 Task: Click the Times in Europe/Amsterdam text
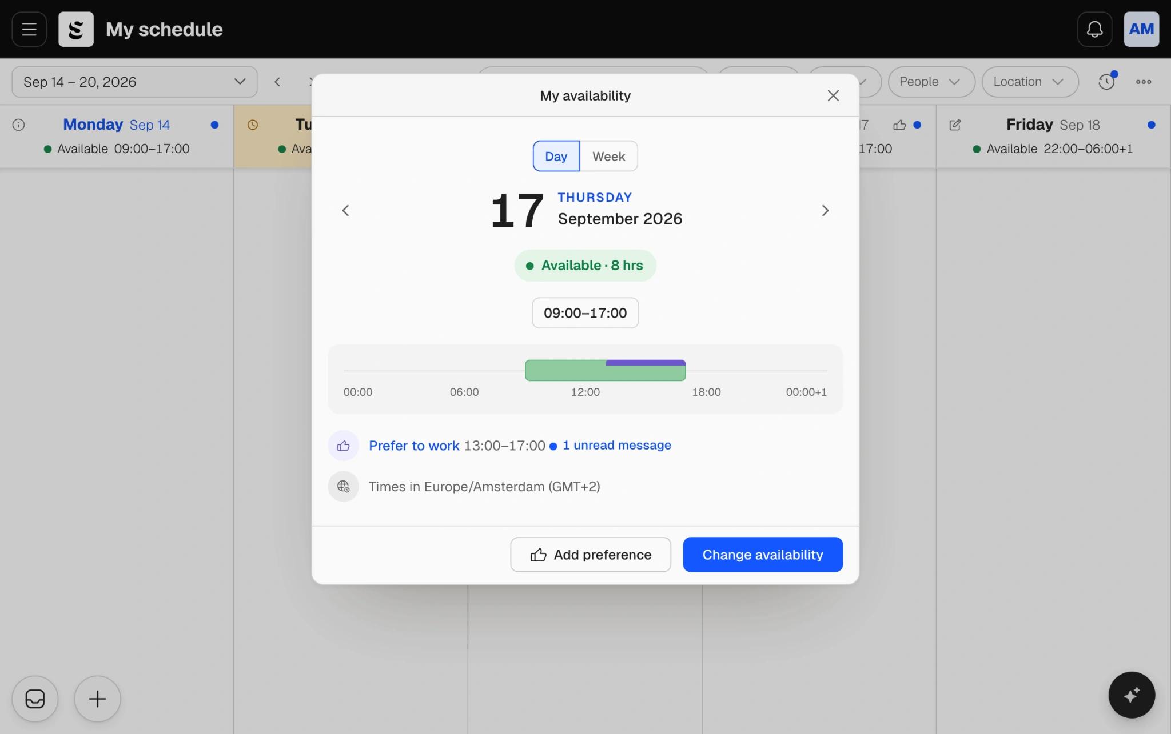tap(484, 487)
